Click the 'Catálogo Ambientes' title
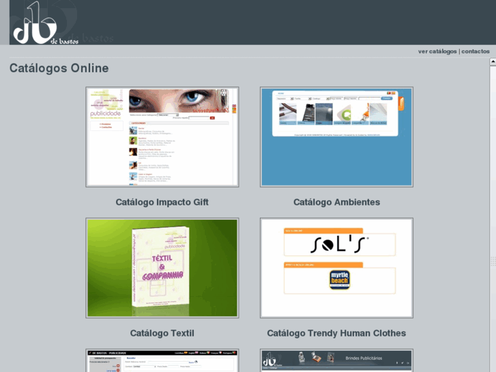 [336, 202]
